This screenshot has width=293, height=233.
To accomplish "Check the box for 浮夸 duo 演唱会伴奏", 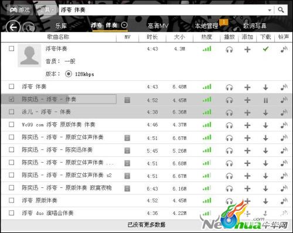I will (12, 213).
